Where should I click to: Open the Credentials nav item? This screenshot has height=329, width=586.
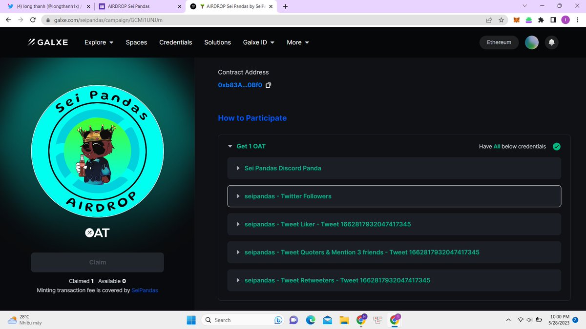pyautogui.click(x=176, y=42)
